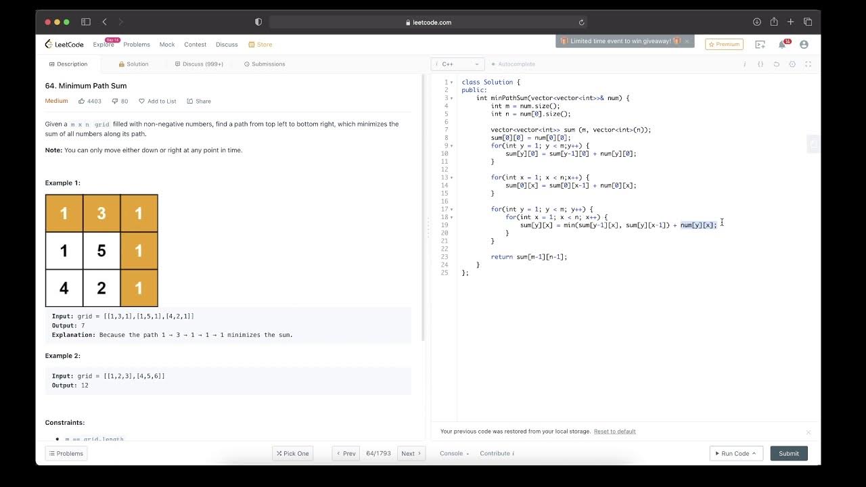Open the LeetCode home logo
The width and height of the screenshot is (866, 487).
[x=64, y=44]
